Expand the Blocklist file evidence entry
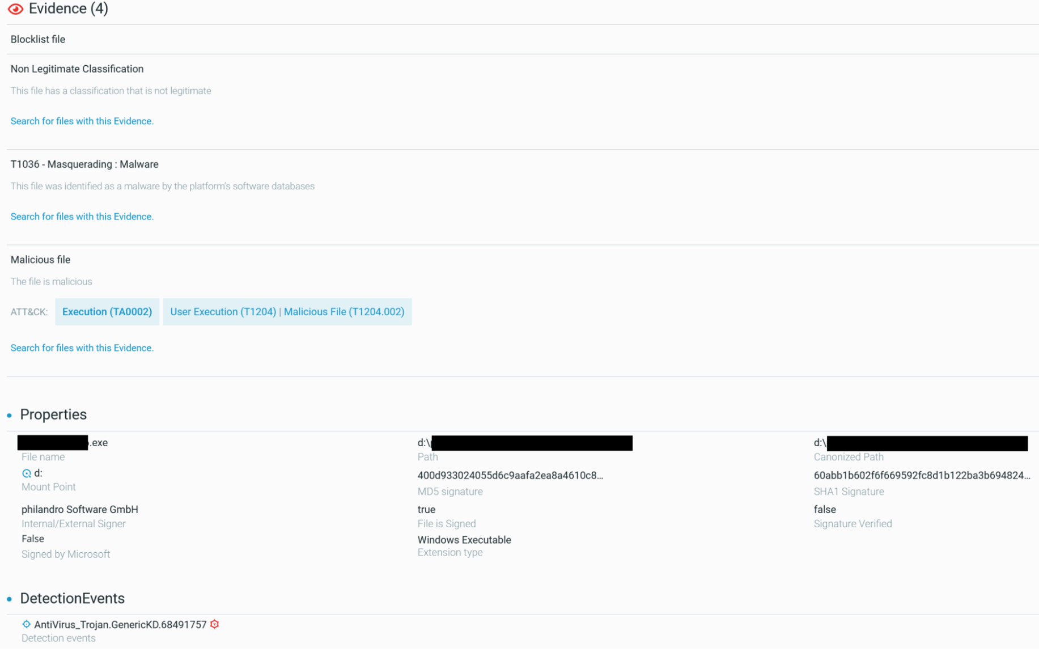The width and height of the screenshot is (1039, 652). click(x=37, y=39)
